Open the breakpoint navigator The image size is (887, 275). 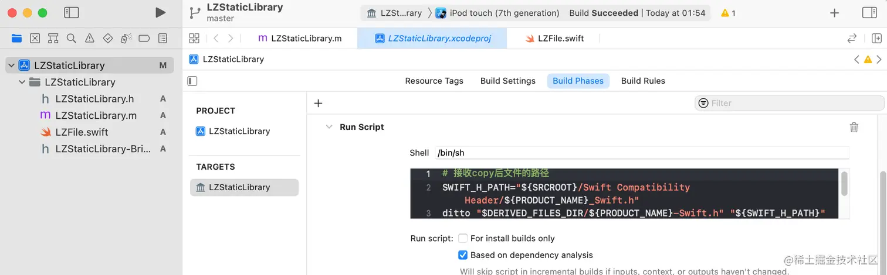[x=144, y=39]
